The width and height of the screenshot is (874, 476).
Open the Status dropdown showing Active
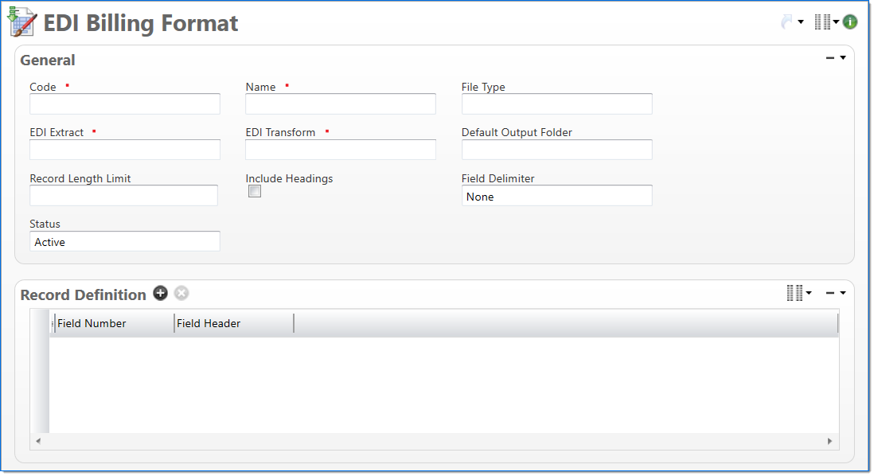click(124, 241)
